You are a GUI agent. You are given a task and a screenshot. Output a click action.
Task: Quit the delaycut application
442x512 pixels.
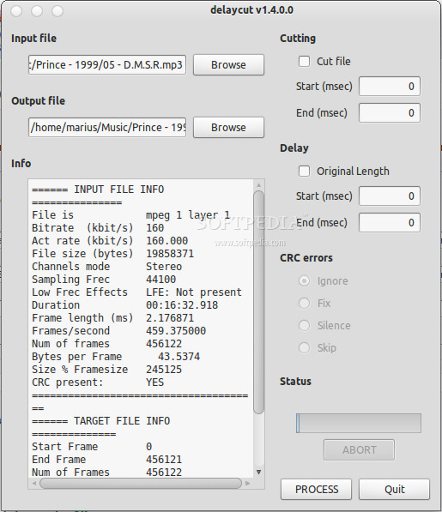tap(394, 489)
